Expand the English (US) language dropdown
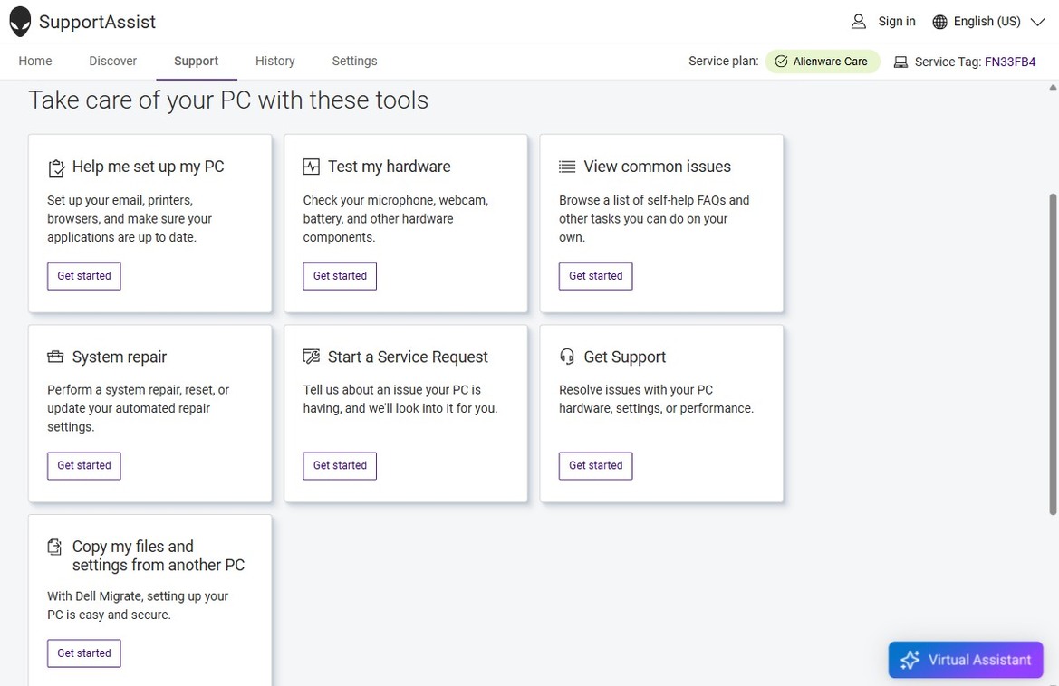 [x=1037, y=22]
